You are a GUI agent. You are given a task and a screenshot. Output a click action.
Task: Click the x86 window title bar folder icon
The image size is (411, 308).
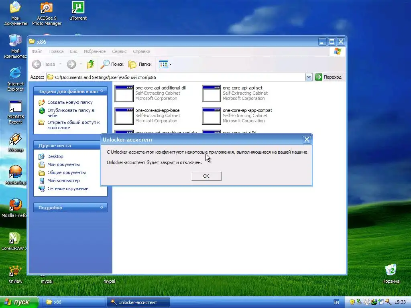(x=32, y=41)
